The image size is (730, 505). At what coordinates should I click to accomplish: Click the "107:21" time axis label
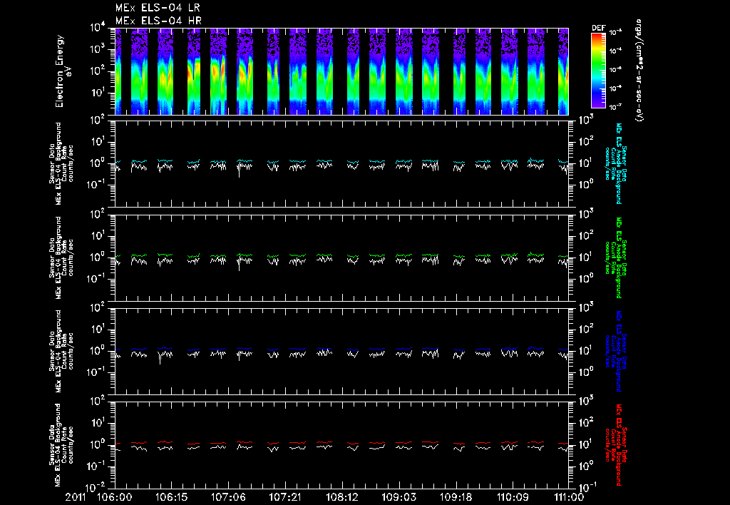(284, 497)
